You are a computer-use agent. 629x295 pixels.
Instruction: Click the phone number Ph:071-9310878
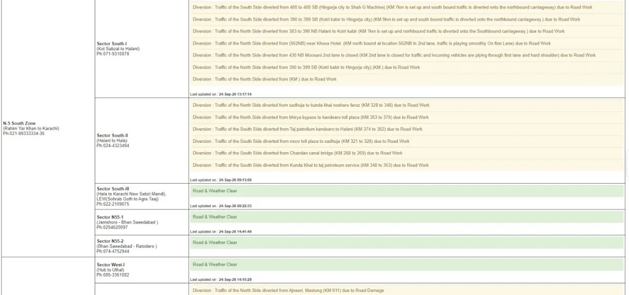113,54
